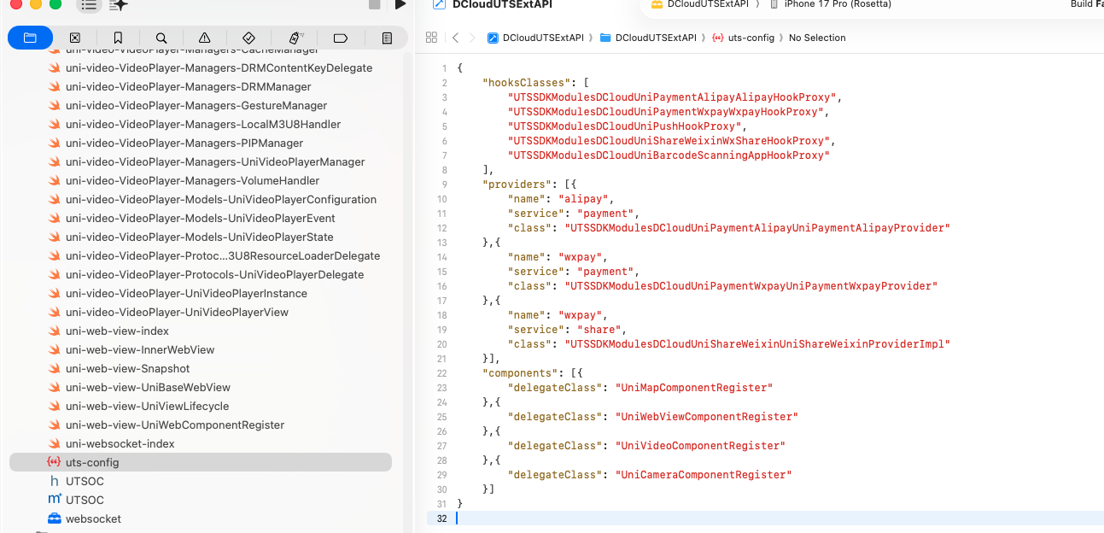Open the Test navigator diamond tab

click(x=249, y=38)
